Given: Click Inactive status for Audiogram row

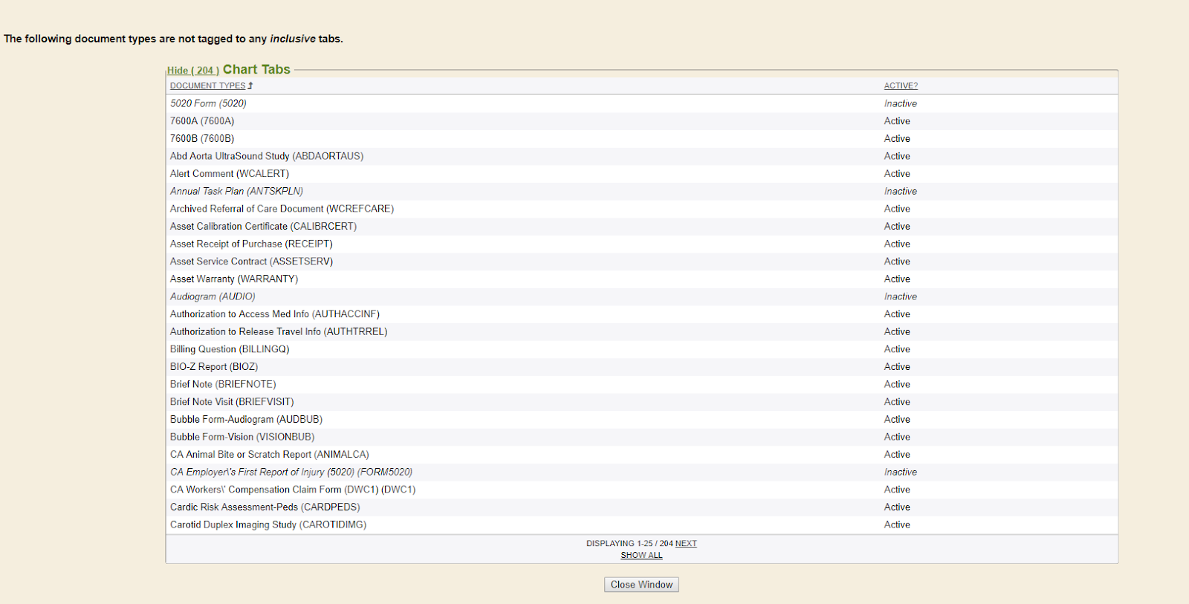Looking at the screenshot, I should tap(900, 296).
